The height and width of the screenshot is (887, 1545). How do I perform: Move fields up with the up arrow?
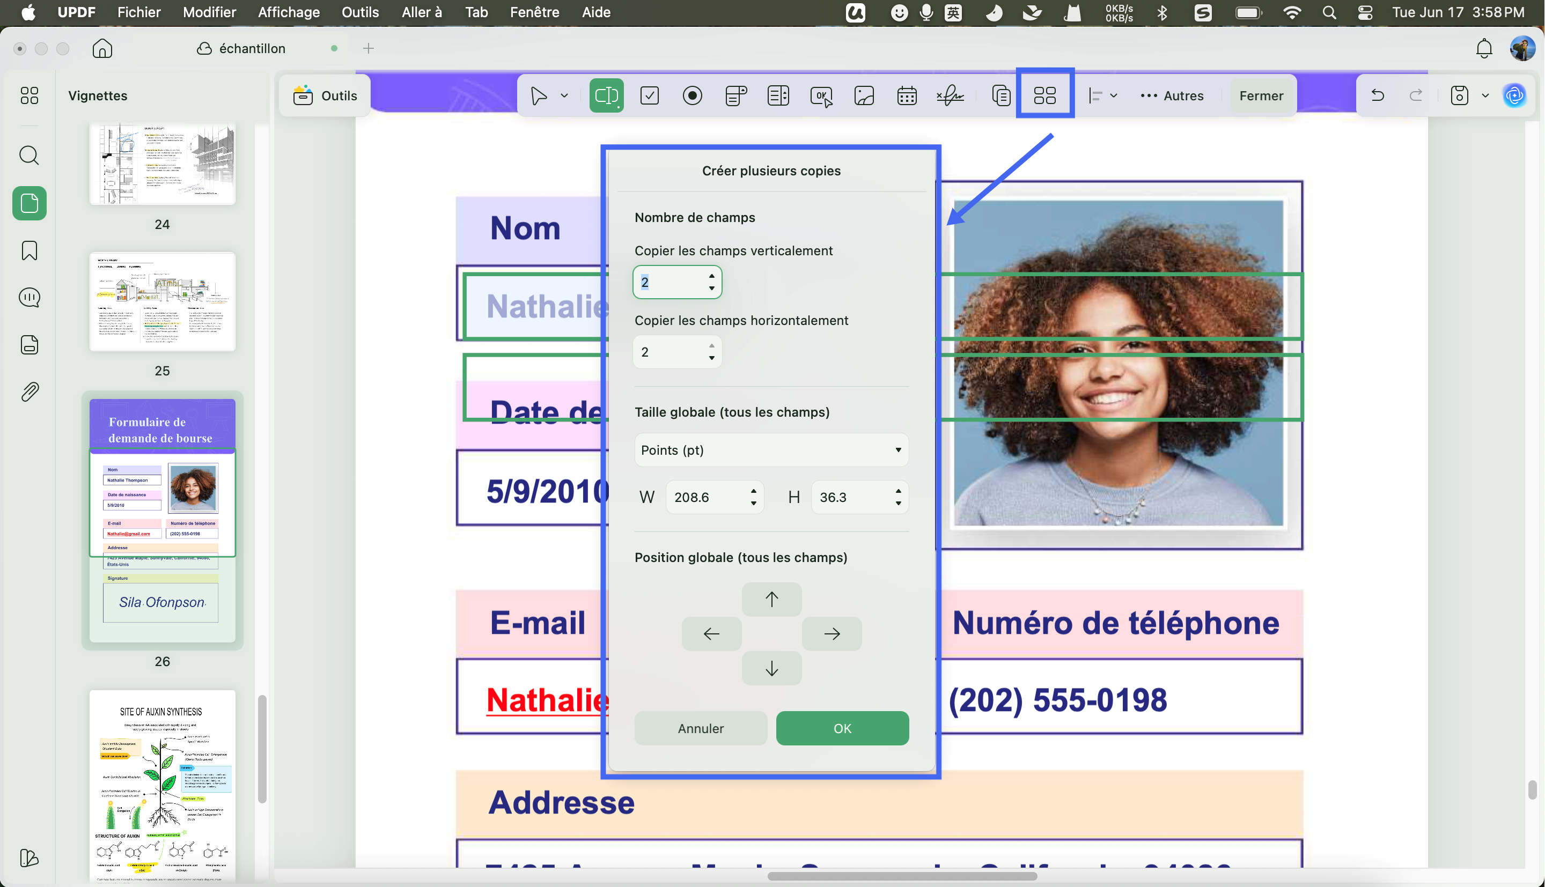(x=771, y=600)
